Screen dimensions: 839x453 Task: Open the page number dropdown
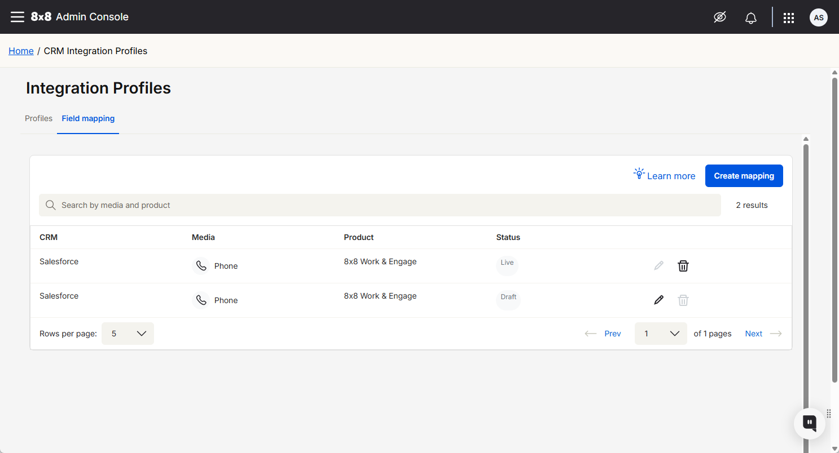click(661, 334)
